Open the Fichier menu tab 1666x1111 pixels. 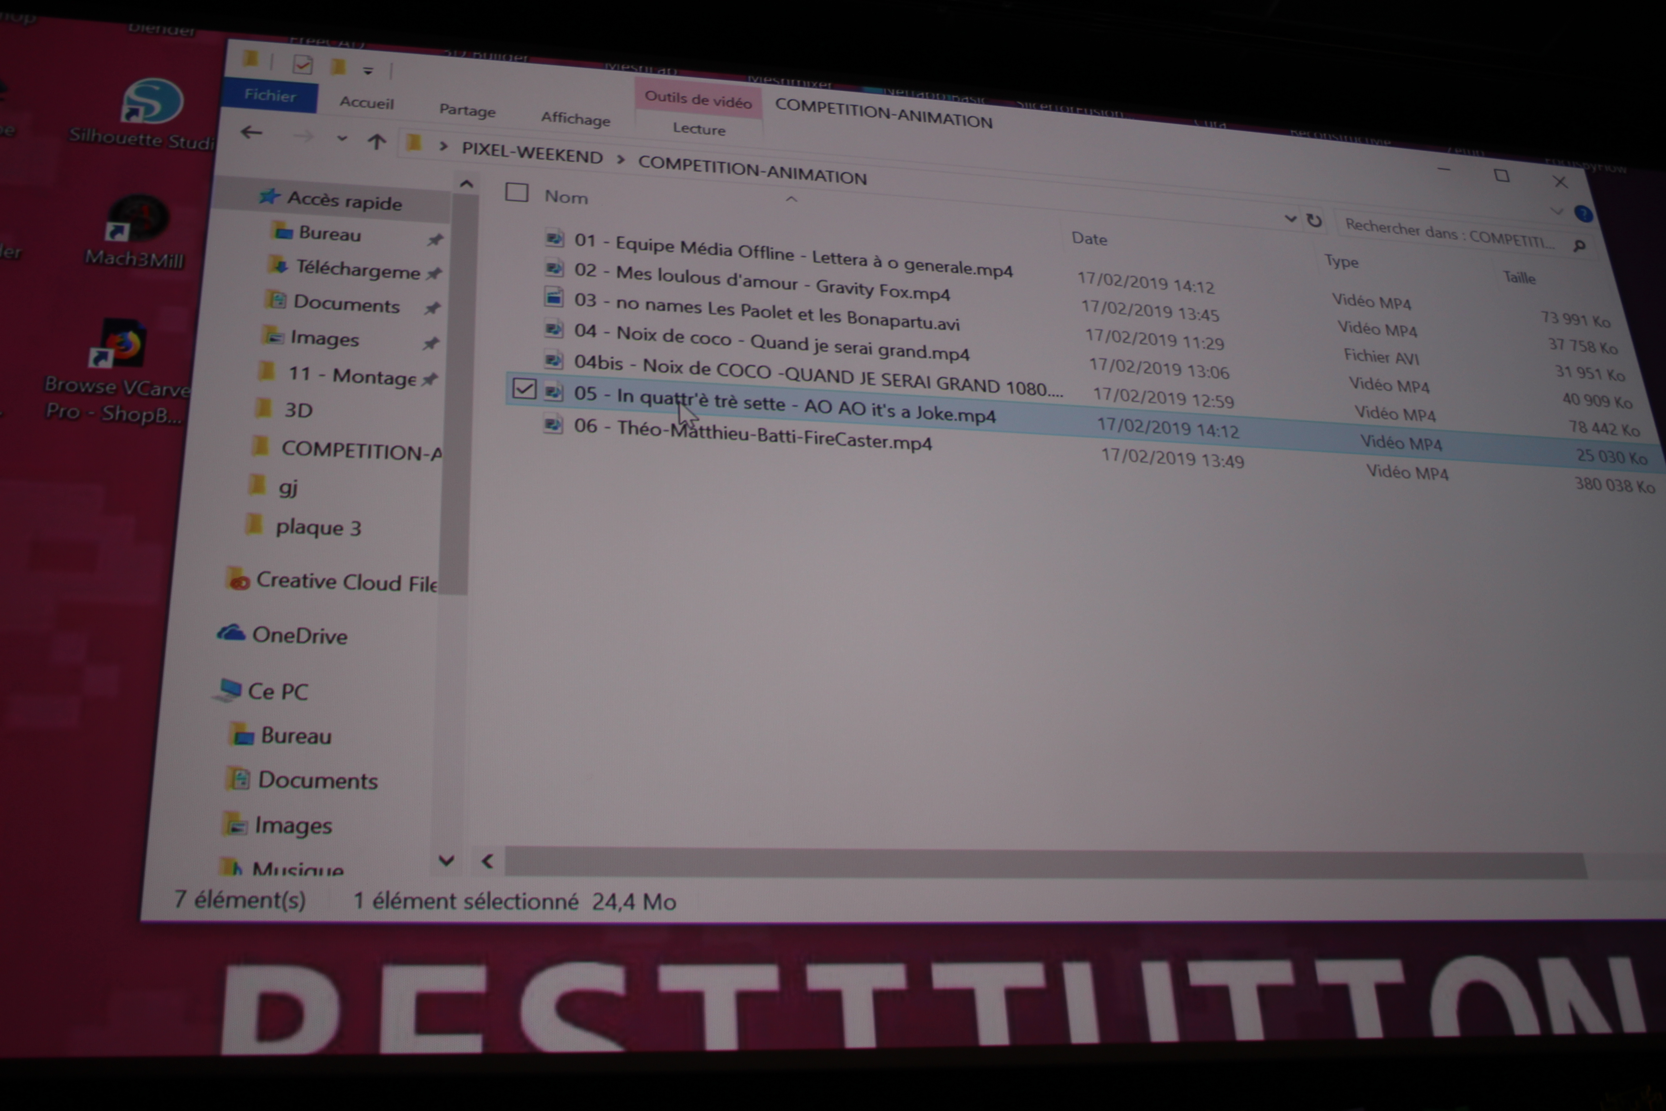coord(270,96)
